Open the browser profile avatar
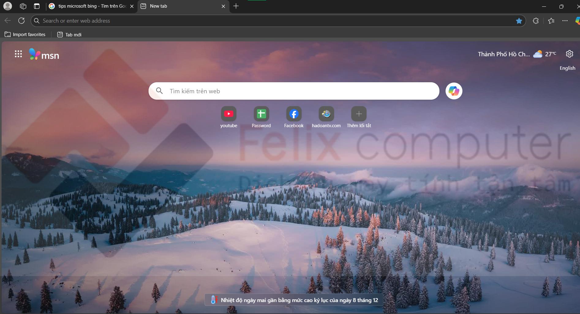The height and width of the screenshot is (314, 580). pyautogui.click(x=8, y=6)
